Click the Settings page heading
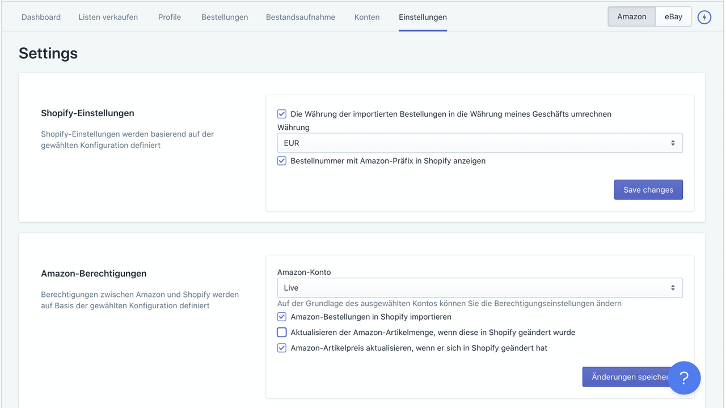Viewport: 726px width, 408px height. pyautogui.click(x=48, y=53)
